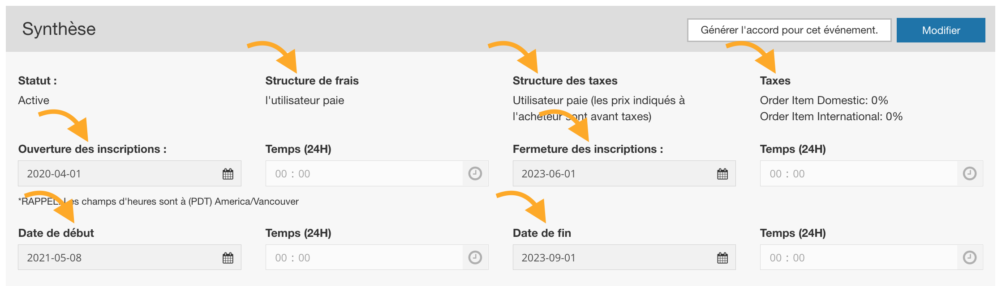Click the Synthèse section heading
The height and width of the screenshot is (286, 1006).
59,29
